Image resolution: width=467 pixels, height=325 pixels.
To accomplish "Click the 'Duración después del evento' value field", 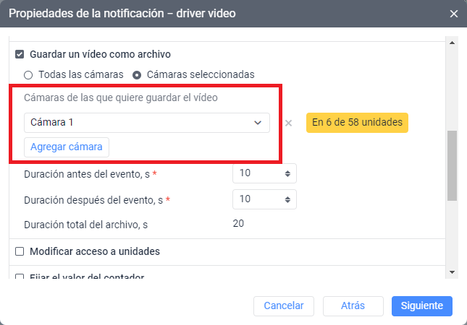I will click(x=257, y=199).
